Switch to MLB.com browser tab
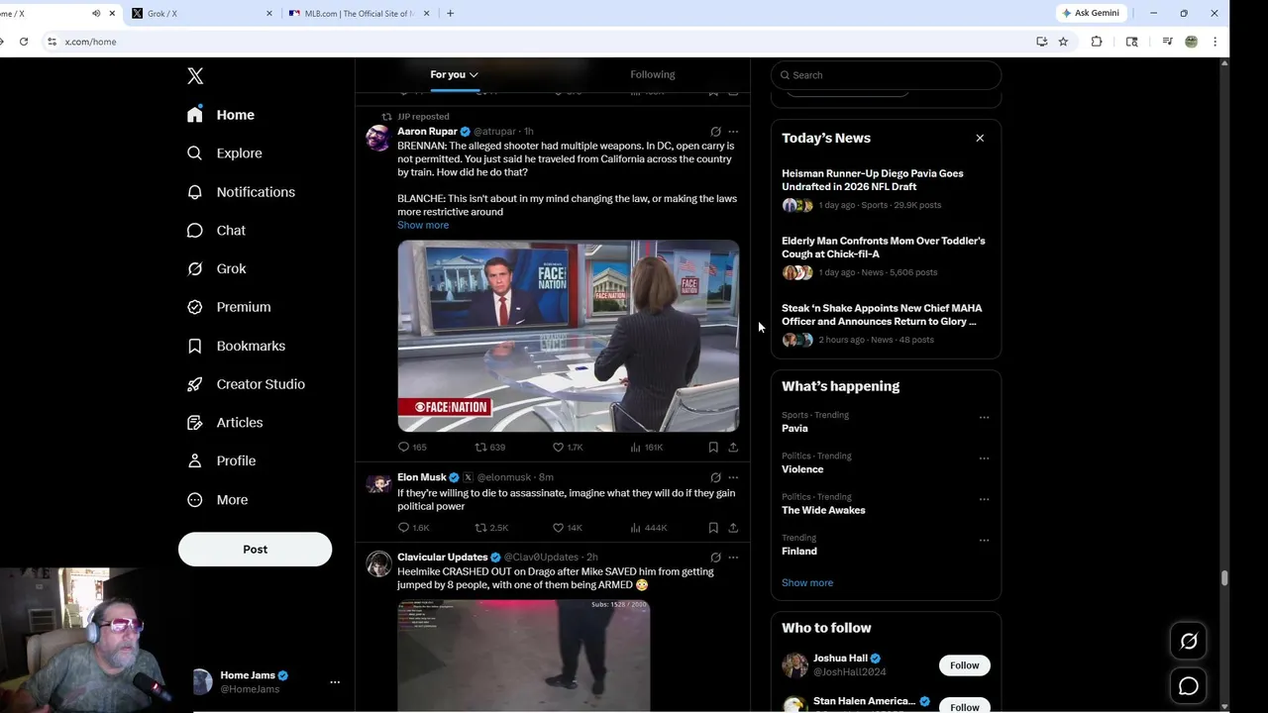 tap(359, 14)
